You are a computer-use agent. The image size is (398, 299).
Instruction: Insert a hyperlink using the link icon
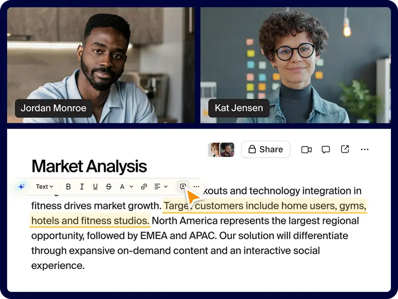(x=144, y=187)
